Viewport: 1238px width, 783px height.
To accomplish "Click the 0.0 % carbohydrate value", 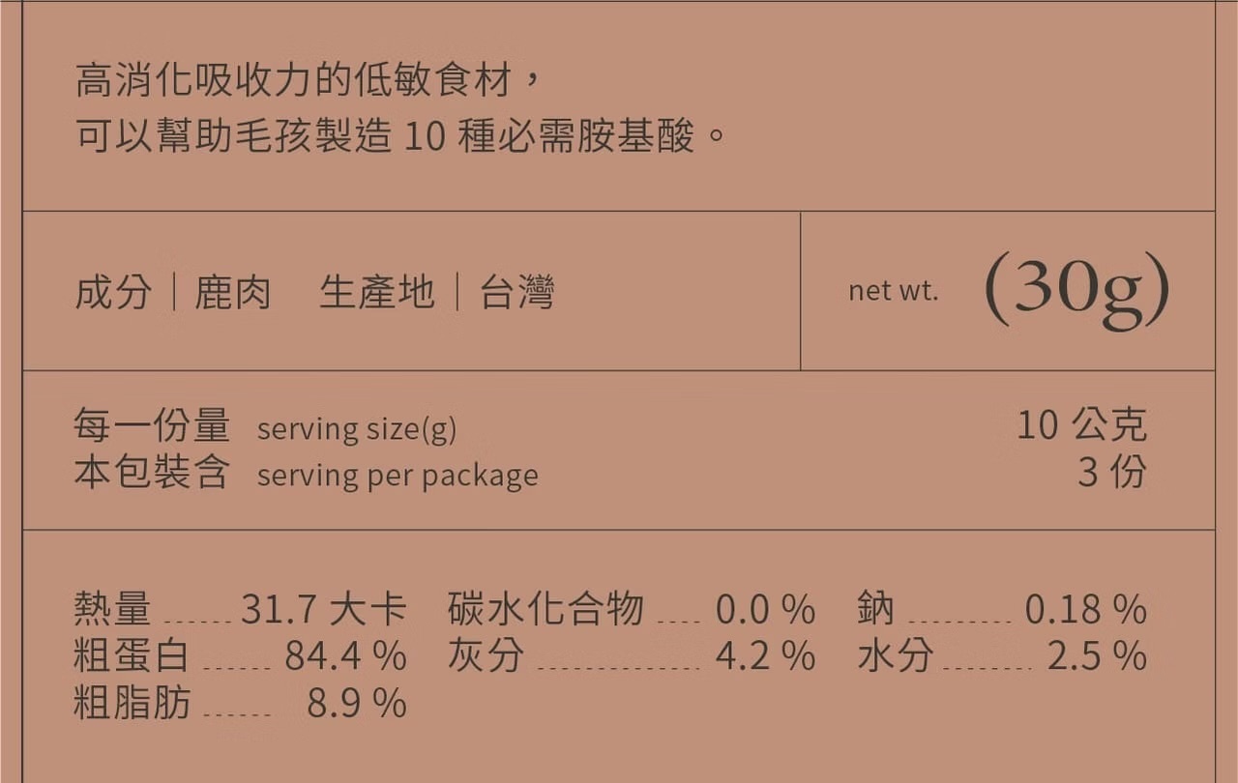I will 764,609.
